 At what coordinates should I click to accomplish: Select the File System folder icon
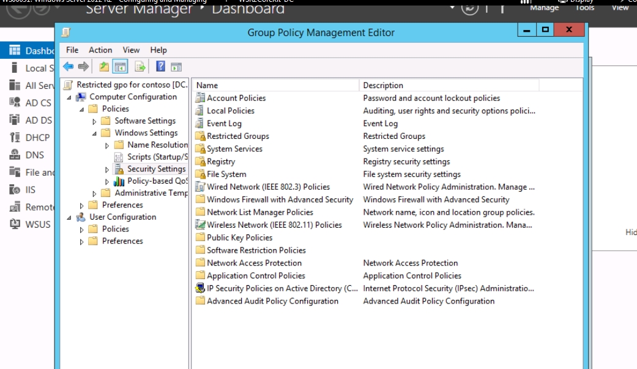[x=200, y=174]
